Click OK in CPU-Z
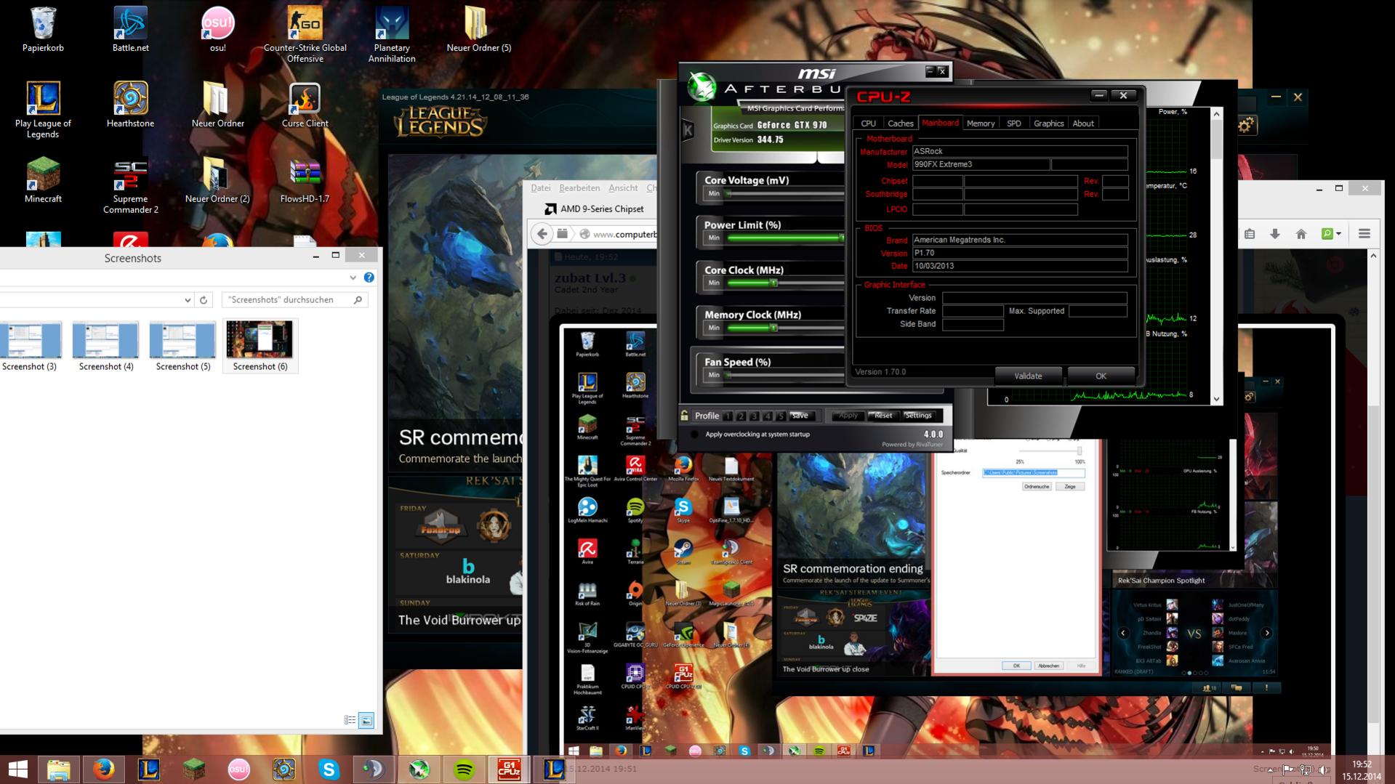Screen dimensions: 1395x784 tap(1101, 376)
